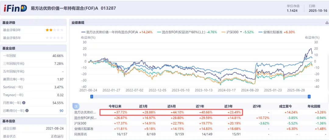This screenshot has height=140, width=329.
Task: Click the 同类排名 row label
Action: (x=81, y=134)
